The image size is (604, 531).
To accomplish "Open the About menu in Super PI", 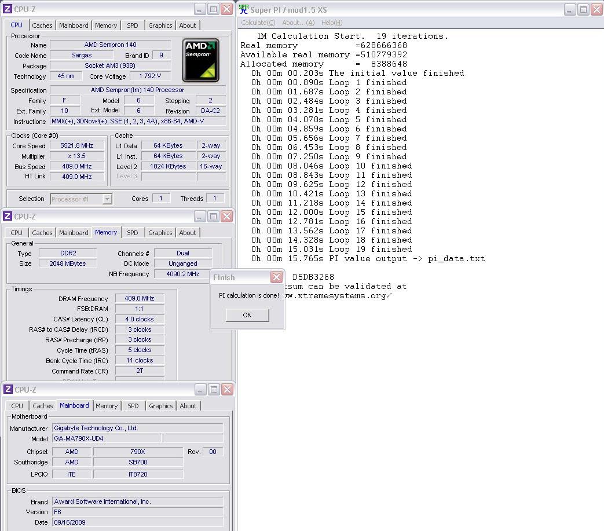I will [298, 23].
